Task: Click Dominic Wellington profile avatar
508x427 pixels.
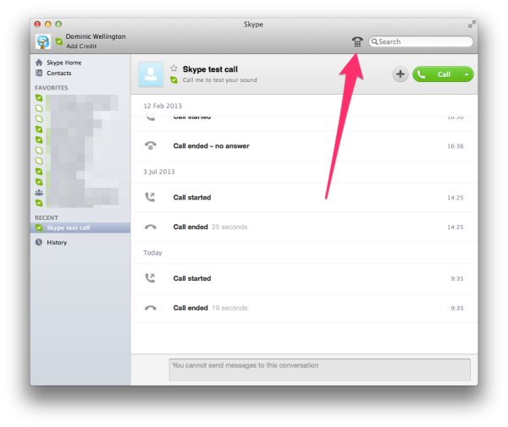Action: [42, 41]
